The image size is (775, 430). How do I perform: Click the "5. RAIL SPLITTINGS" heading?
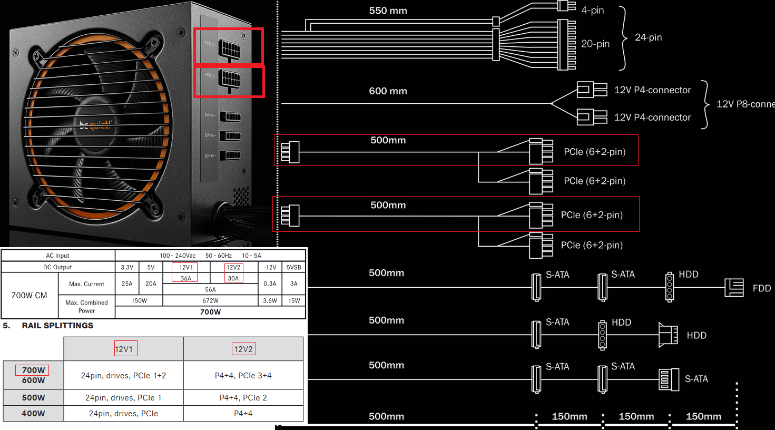click(48, 326)
